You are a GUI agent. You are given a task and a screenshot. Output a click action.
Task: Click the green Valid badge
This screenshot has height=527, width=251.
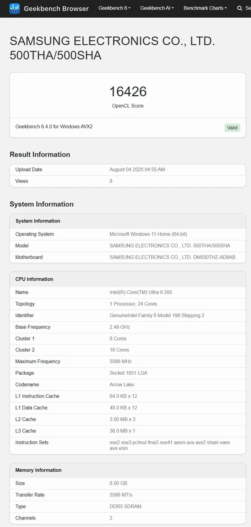232,128
